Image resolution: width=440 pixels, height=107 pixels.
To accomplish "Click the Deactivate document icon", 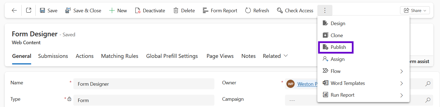I will click(138, 10).
